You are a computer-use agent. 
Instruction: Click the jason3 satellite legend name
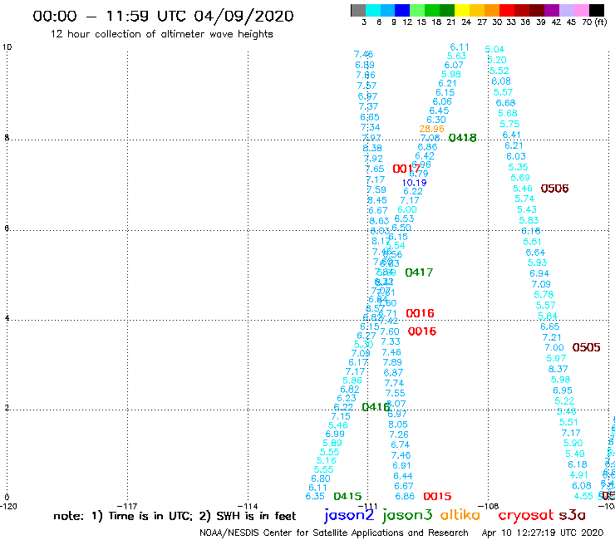pos(407,516)
